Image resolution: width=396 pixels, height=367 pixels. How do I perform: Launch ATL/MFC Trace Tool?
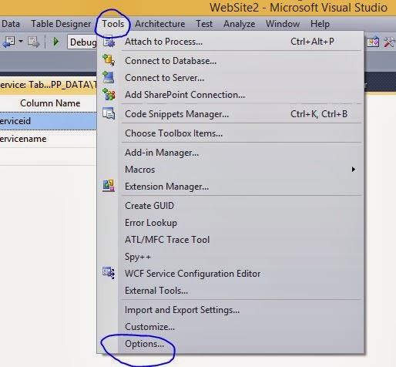[x=230, y=240]
